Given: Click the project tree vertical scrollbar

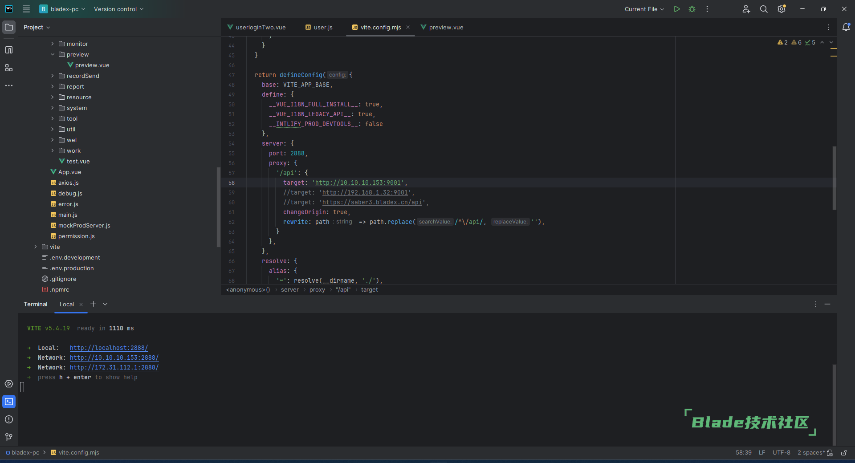Looking at the screenshot, I should coord(218,207).
